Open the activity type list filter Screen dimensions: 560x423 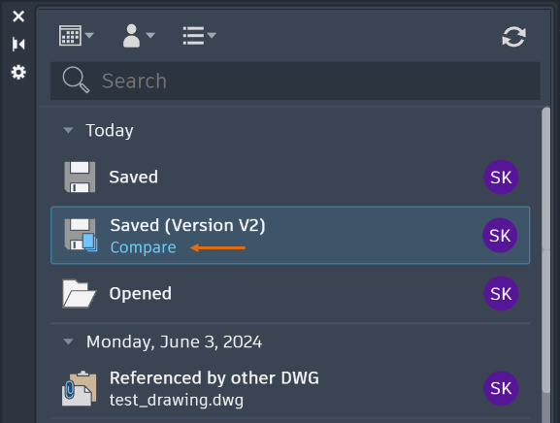pos(199,35)
